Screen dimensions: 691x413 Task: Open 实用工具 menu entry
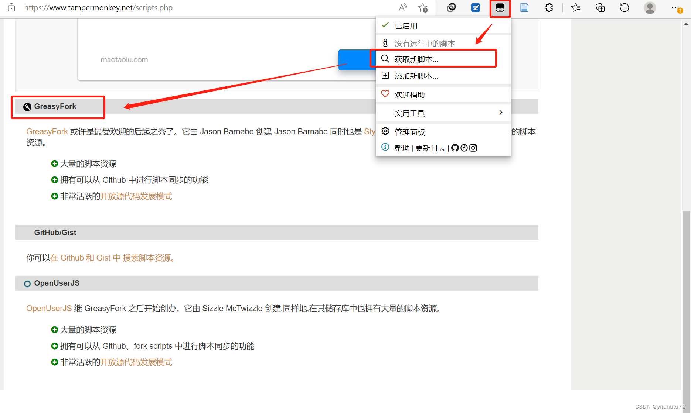click(x=443, y=113)
